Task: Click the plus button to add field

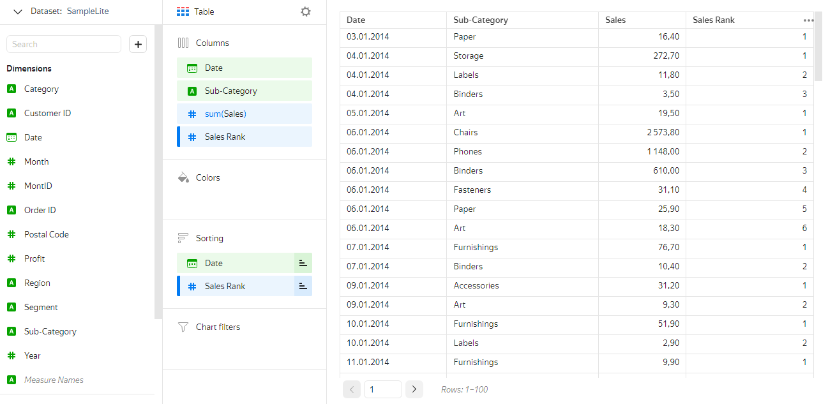Action: [x=138, y=44]
